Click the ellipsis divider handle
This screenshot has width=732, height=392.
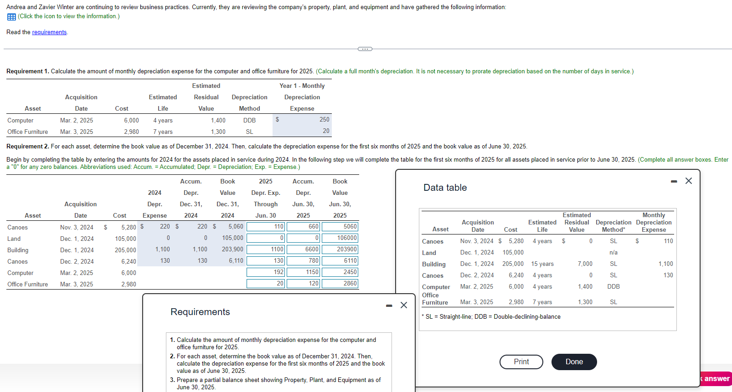pos(365,49)
